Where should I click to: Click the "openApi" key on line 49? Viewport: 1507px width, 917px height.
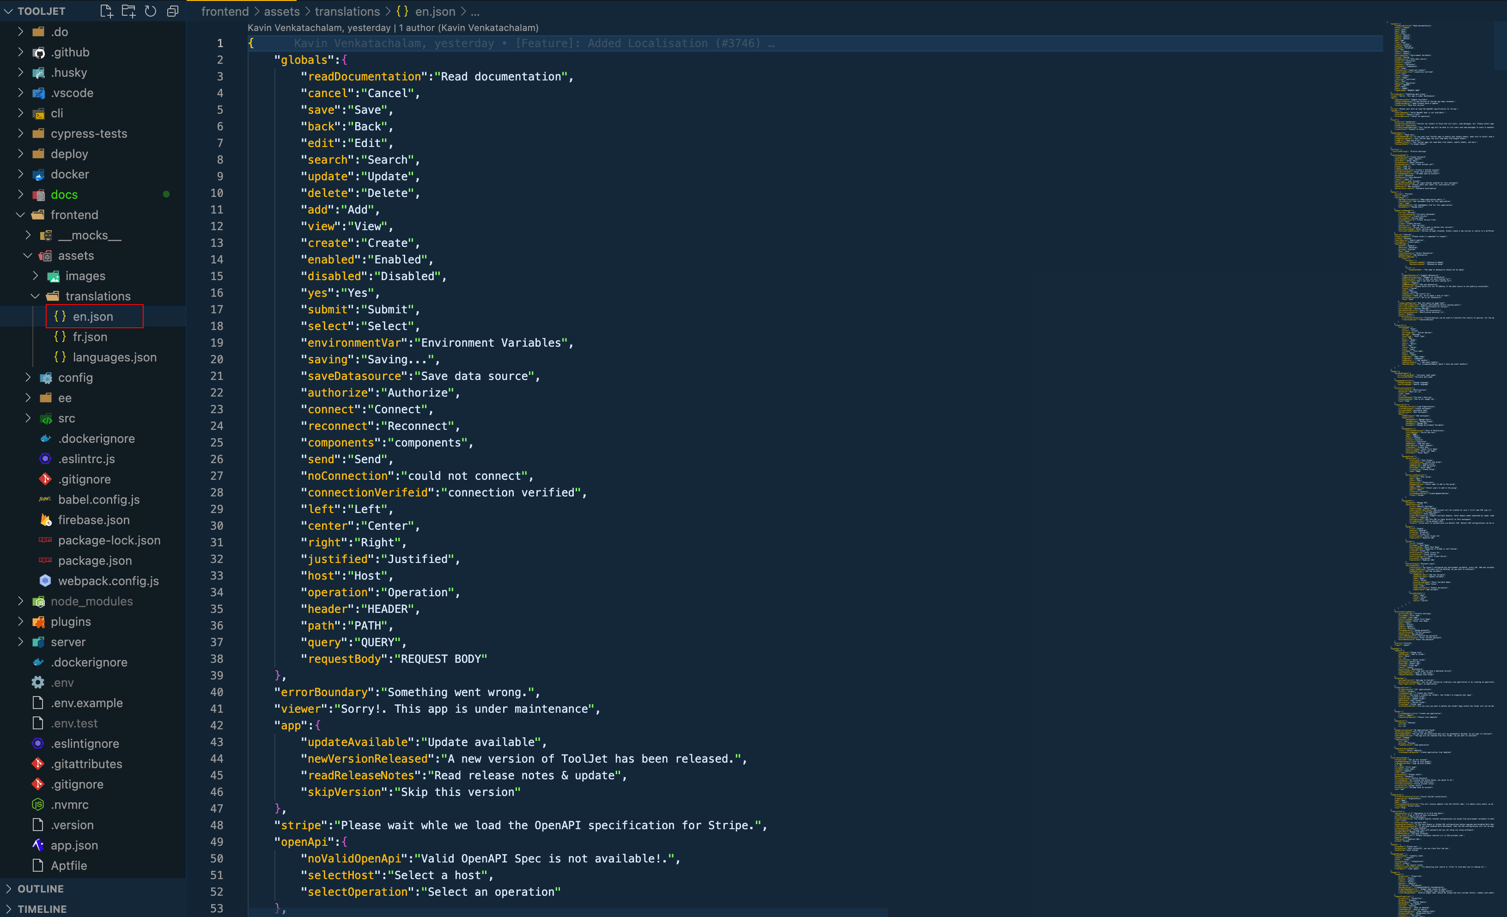click(304, 842)
